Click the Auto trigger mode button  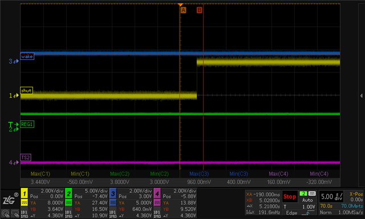(x=307, y=200)
